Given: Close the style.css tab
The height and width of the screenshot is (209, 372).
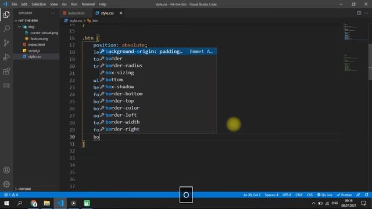Looking at the screenshot, I should click(121, 13).
